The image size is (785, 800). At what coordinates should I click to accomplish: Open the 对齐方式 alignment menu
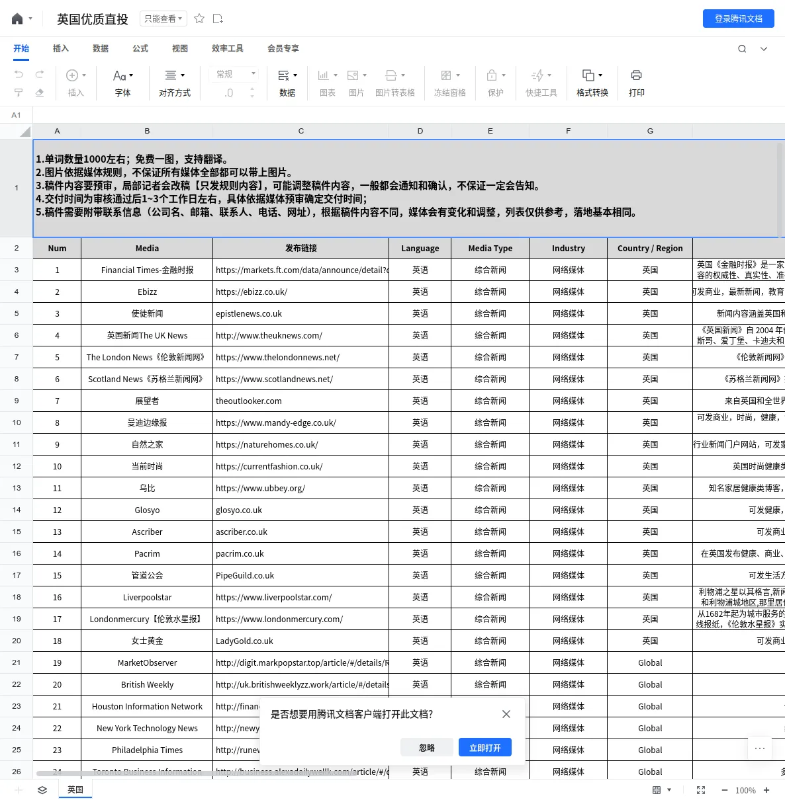pyautogui.click(x=175, y=83)
